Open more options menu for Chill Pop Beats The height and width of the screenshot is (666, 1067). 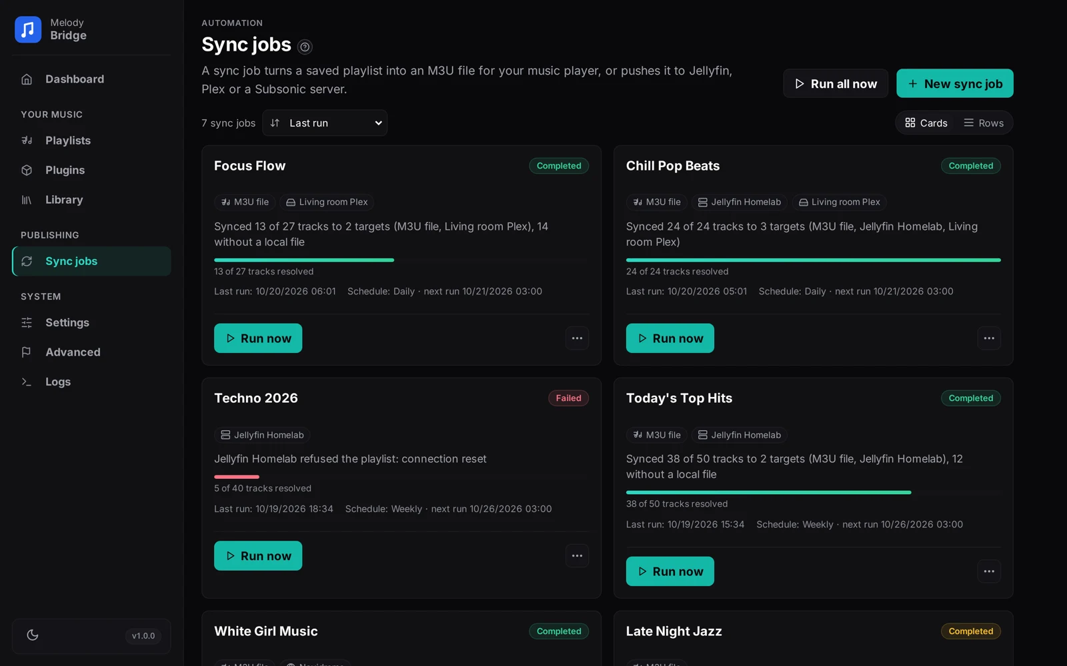989,338
